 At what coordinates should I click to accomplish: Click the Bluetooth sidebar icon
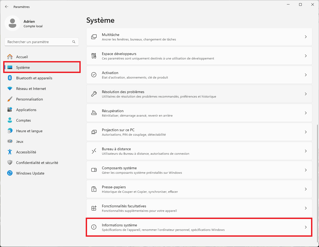(x=10, y=78)
